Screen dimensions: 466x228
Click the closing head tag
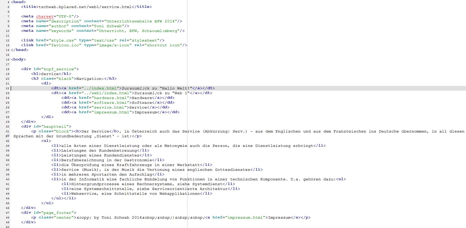(x=20, y=50)
